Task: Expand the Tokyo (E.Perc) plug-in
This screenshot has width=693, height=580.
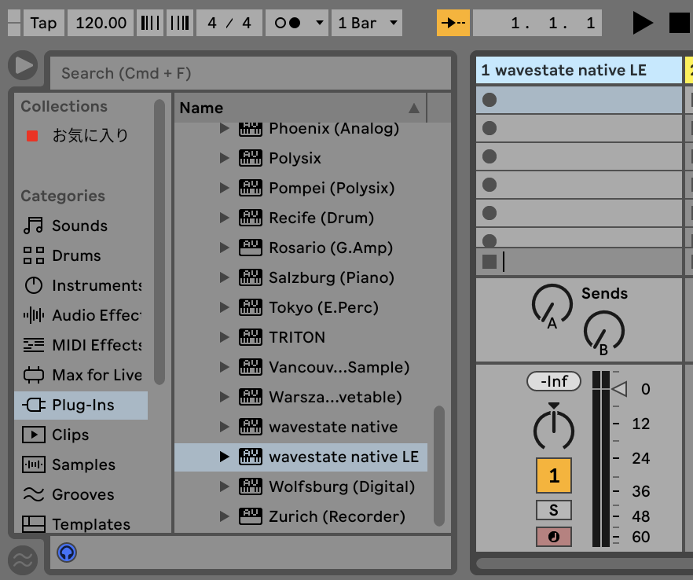Action: coord(225,307)
